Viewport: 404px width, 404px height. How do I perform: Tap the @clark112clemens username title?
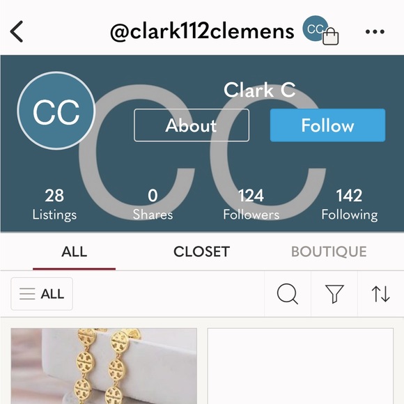point(202,31)
